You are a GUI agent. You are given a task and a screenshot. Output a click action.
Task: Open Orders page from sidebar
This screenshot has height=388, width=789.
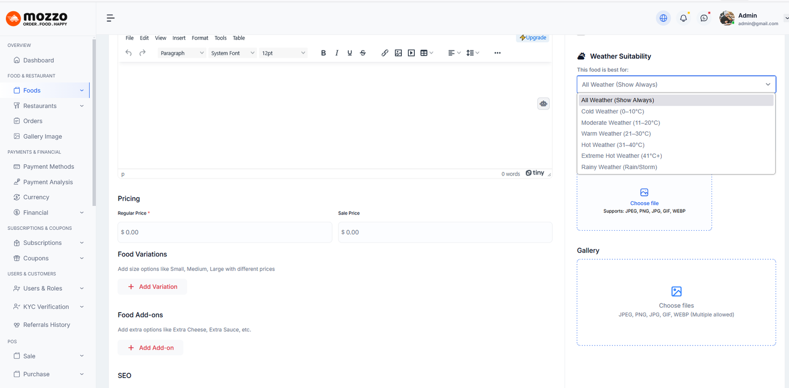pyautogui.click(x=33, y=121)
